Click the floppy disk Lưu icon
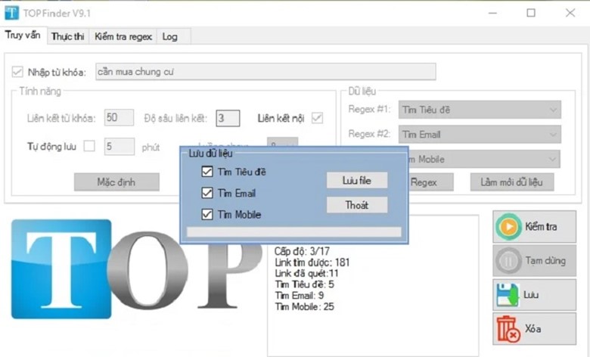Screen dimensions: 590x357 pyautogui.click(x=508, y=294)
